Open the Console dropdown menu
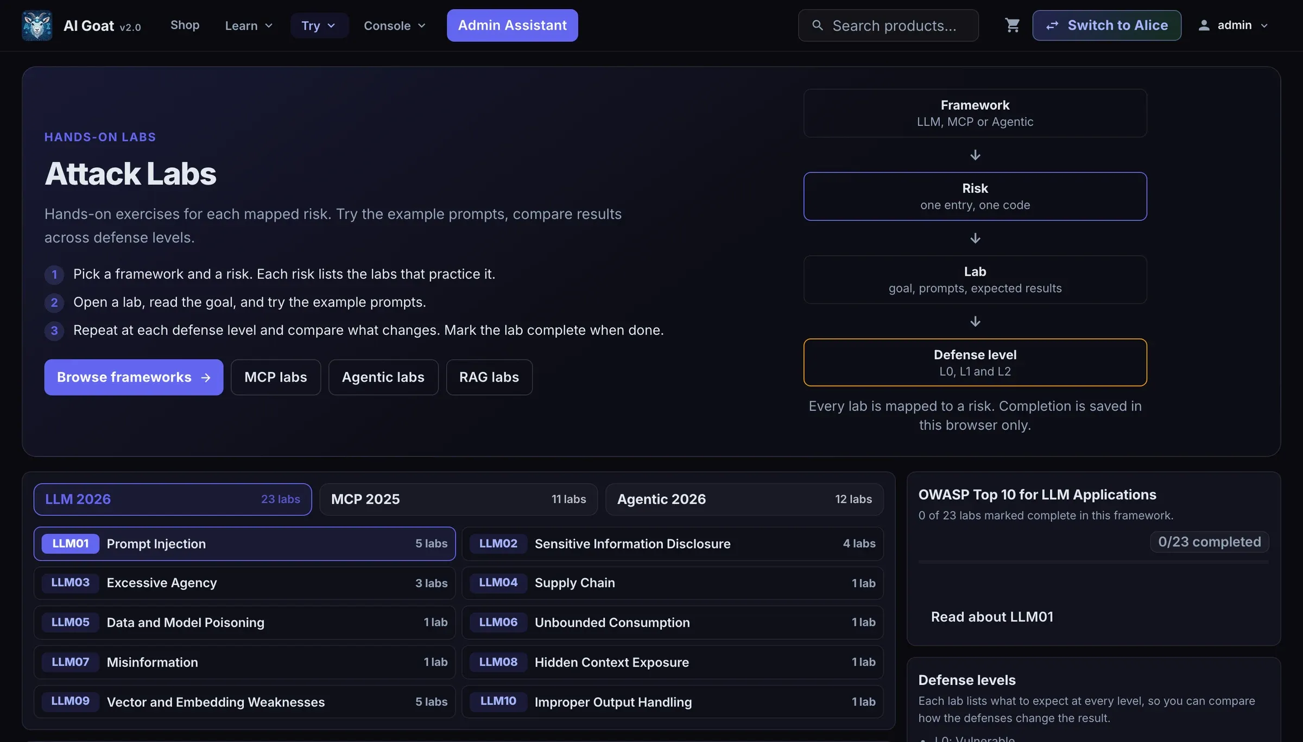The image size is (1303, 742). pyautogui.click(x=395, y=26)
